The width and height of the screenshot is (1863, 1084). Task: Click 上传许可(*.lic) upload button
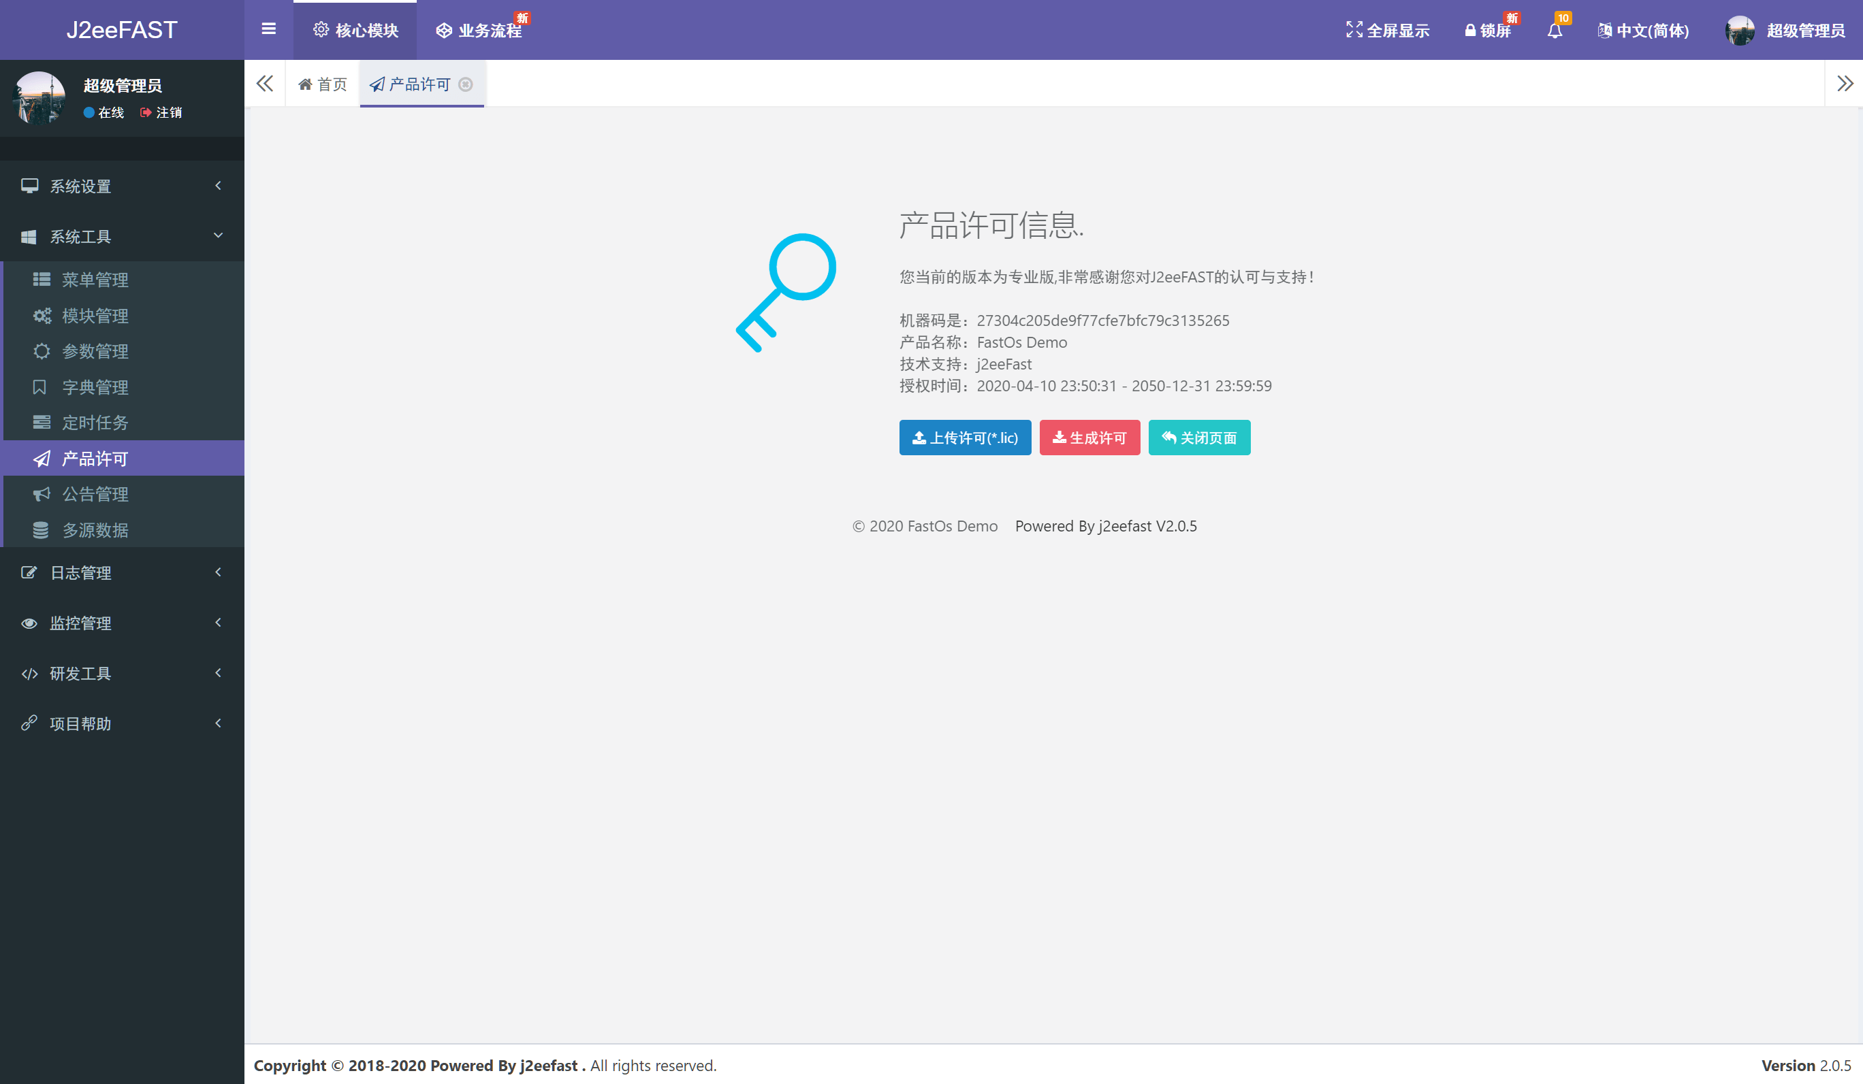coord(965,438)
